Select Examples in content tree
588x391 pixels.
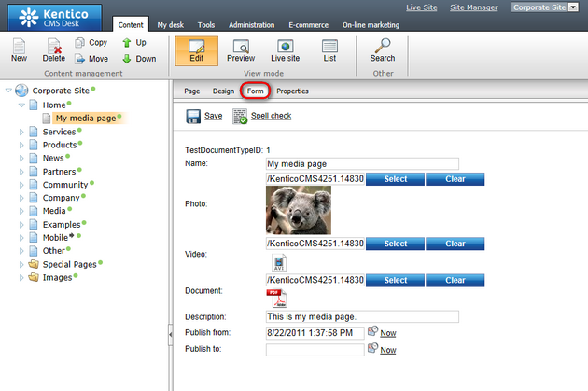tap(62, 225)
